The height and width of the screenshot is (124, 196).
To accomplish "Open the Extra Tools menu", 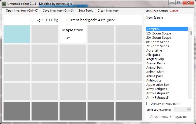I will point(86,11).
